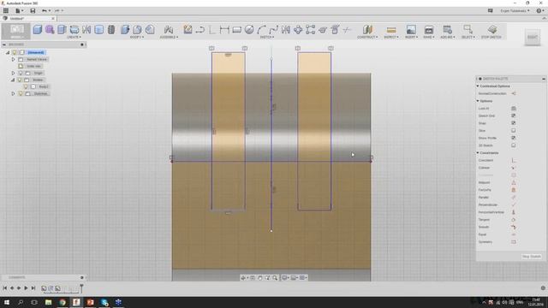Click the RIGHT face of the view cube
The width and height of the screenshot is (548, 308).
(533, 37)
